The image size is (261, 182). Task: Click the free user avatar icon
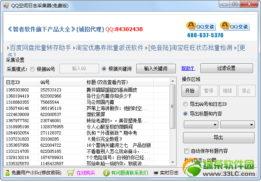pyautogui.click(x=7, y=173)
